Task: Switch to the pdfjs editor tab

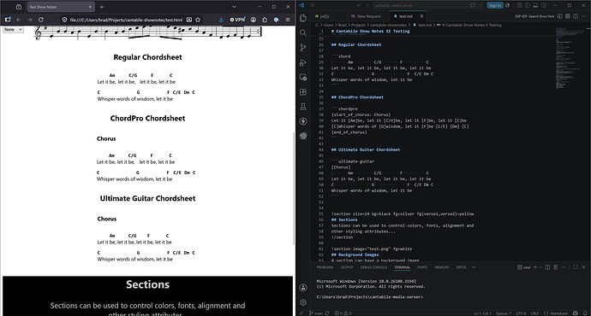Action: pos(325,16)
